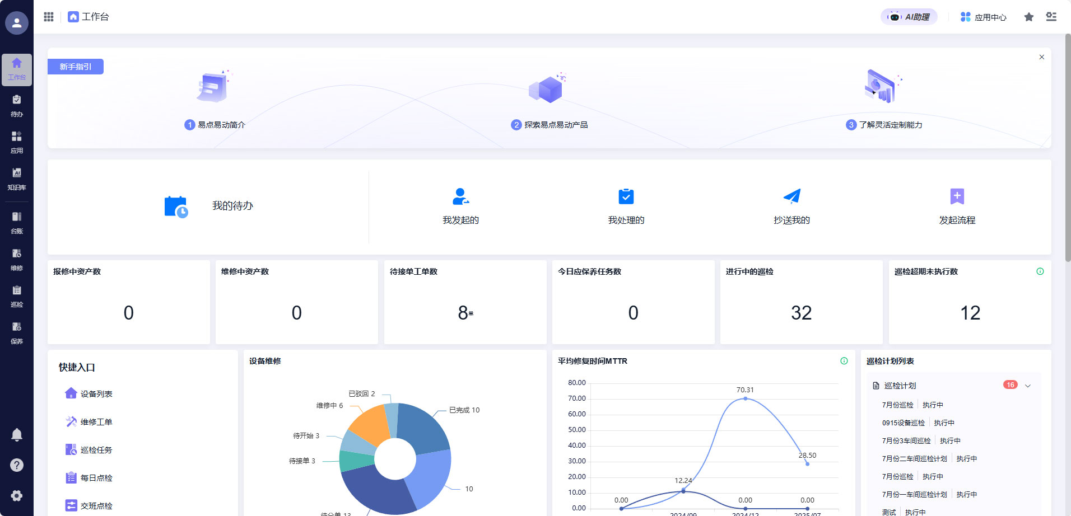Screen dimensions: 1071x516
Task: Open settings gear in the sidebar
Action: [17, 496]
